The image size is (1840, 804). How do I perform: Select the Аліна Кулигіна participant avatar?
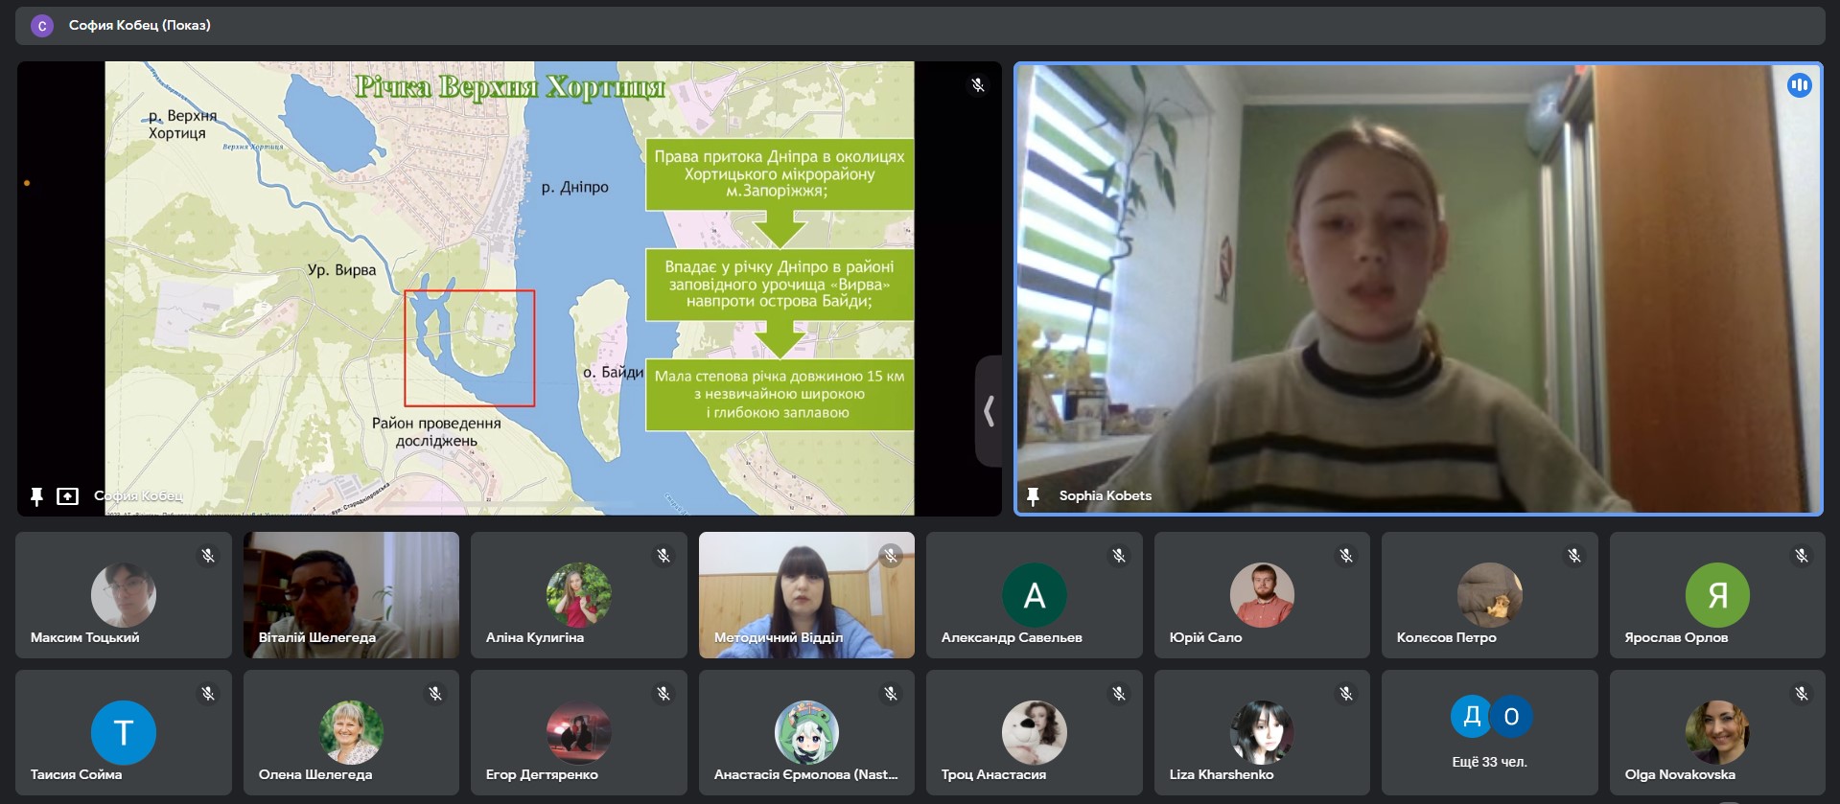(x=578, y=594)
